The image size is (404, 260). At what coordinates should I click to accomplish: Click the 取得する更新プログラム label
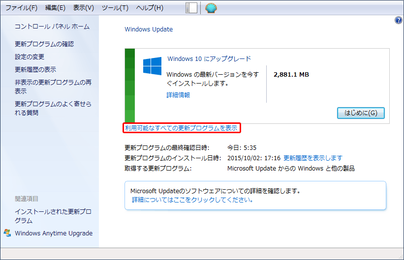point(158,169)
